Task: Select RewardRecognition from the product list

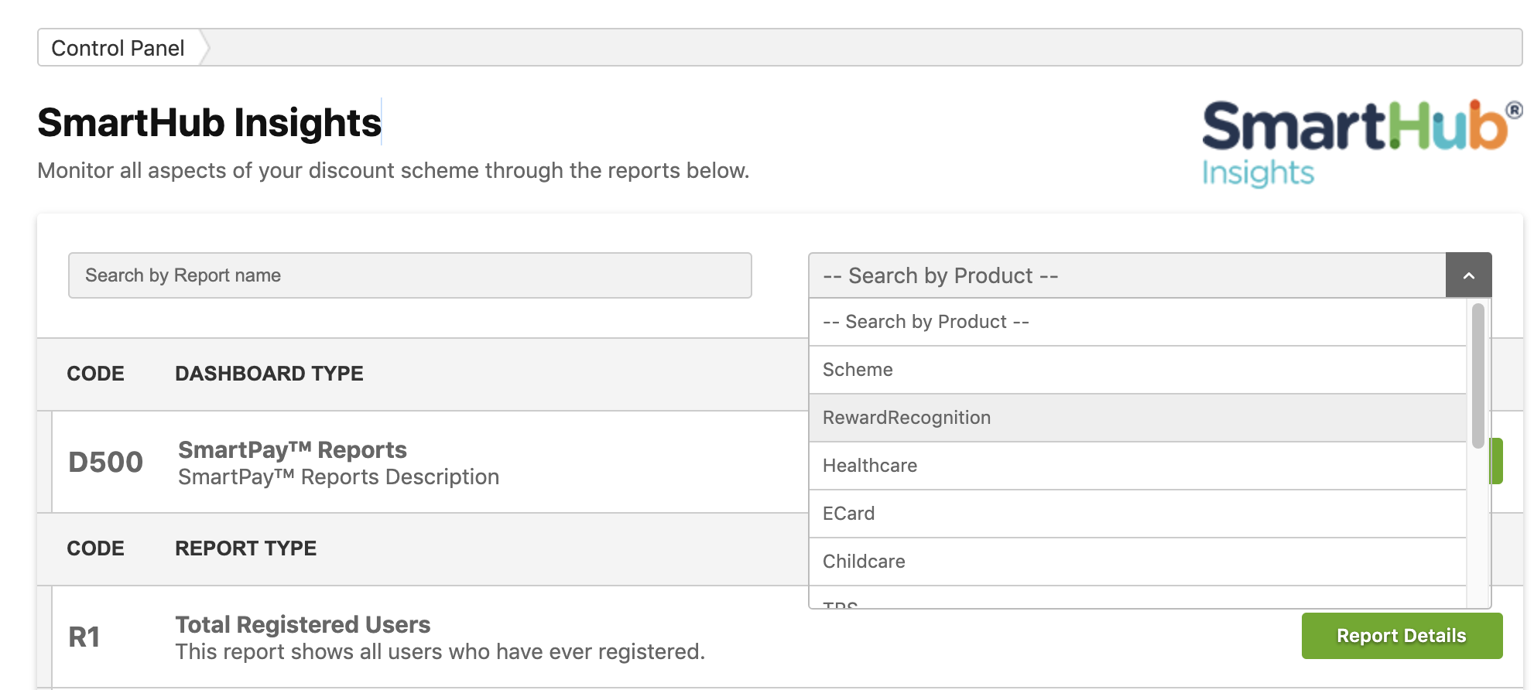Action: click(x=1137, y=418)
